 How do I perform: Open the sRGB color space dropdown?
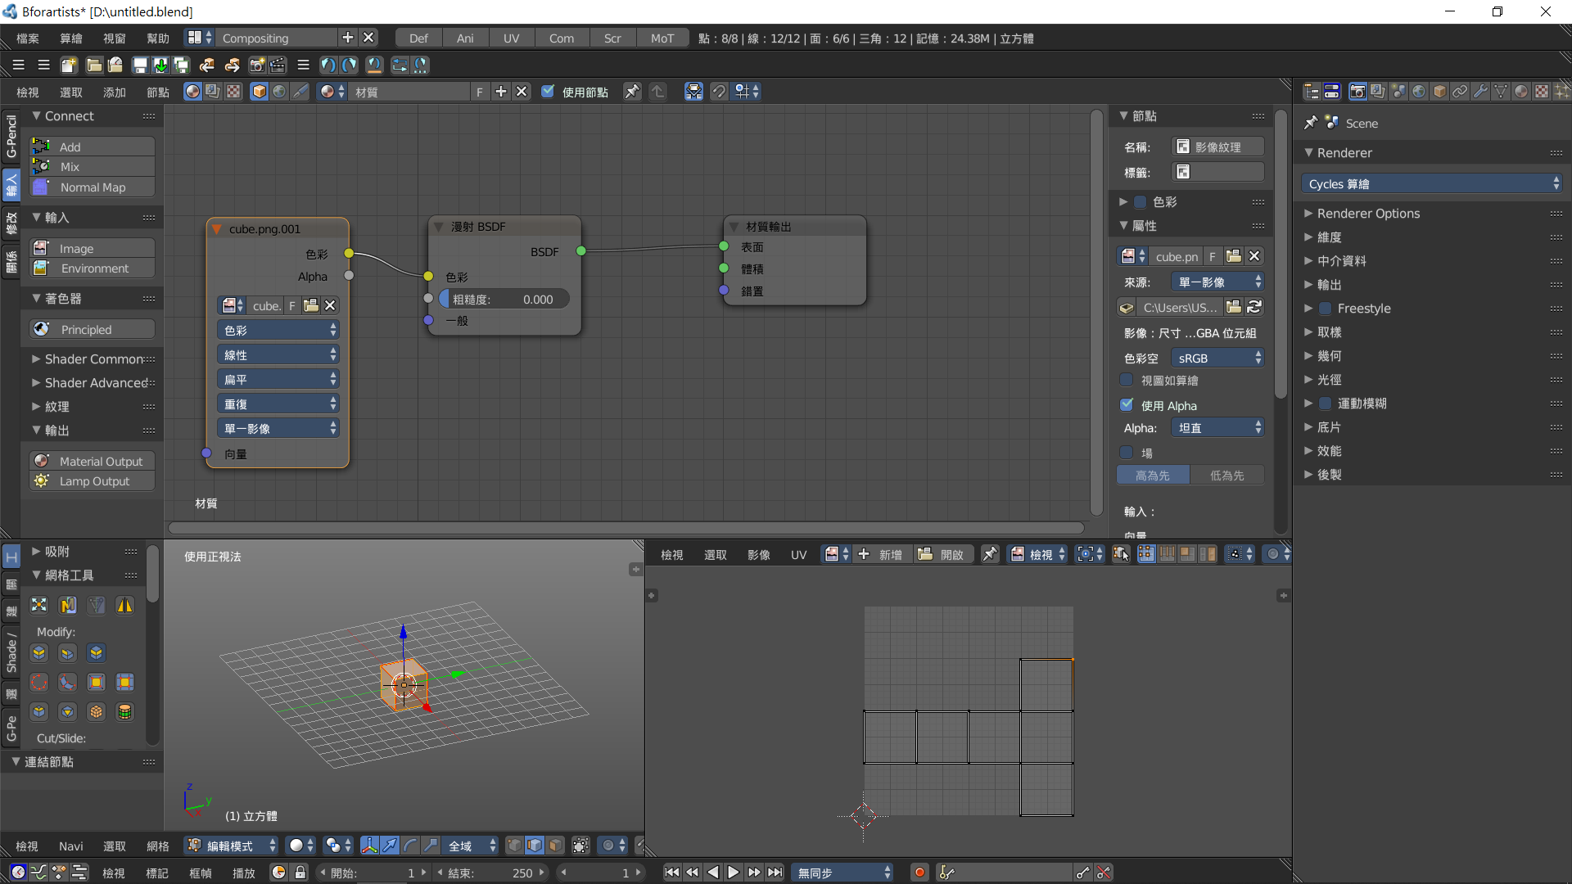click(x=1217, y=359)
